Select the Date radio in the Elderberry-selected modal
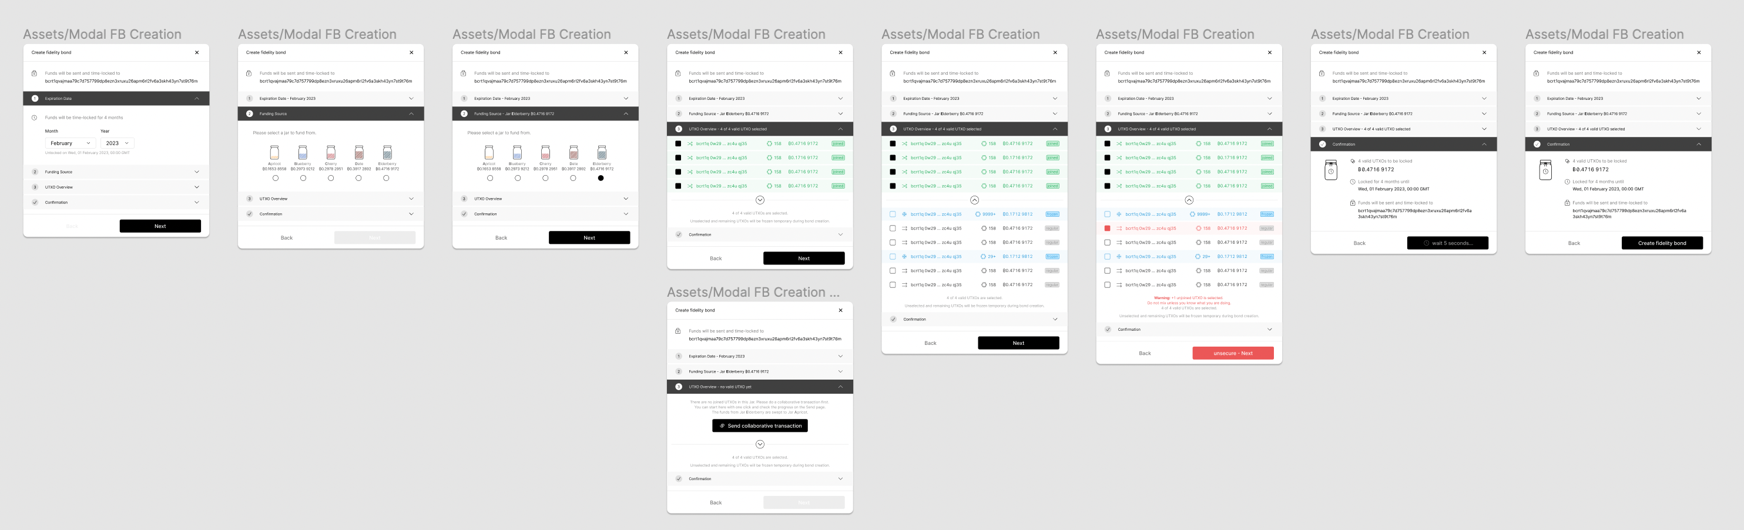 (573, 179)
